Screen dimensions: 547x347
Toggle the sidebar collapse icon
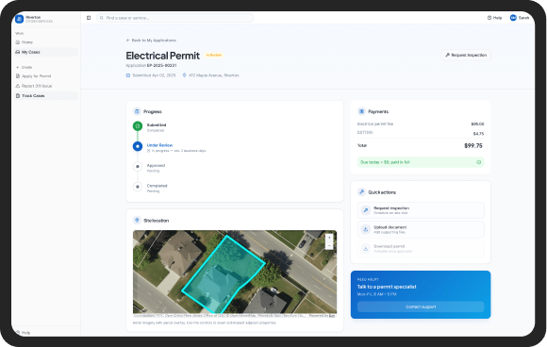tap(89, 18)
